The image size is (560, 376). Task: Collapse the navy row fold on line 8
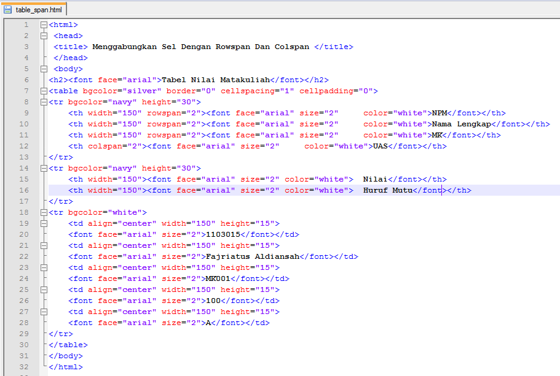coord(43,102)
